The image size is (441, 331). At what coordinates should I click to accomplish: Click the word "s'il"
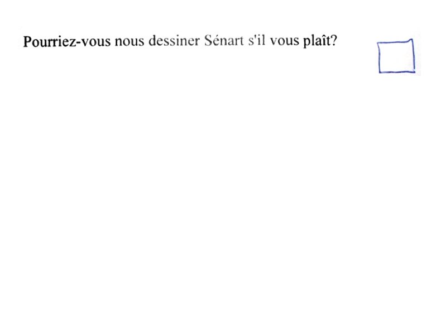257,40
